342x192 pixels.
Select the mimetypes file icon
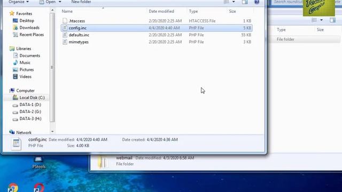point(65,42)
